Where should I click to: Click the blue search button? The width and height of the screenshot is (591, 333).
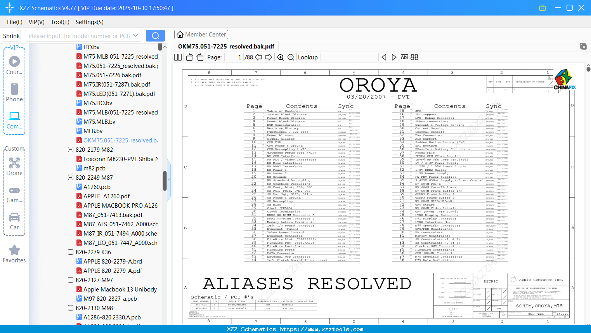coord(155,36)
